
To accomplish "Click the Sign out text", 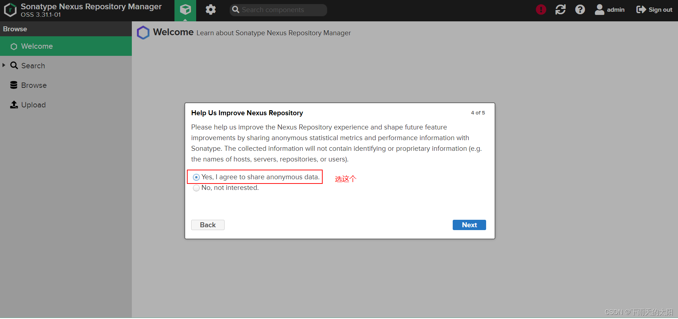I will point(660,10).
